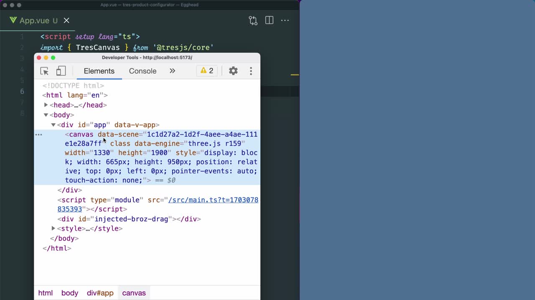
Task: Open the /src/main.ts script link
Action: click(213, 200)
